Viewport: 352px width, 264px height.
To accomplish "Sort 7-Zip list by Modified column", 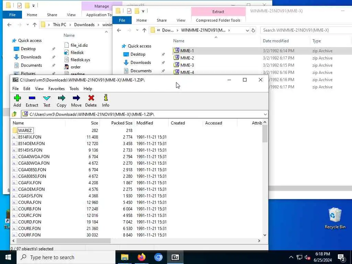I will (x=151, y=123).
